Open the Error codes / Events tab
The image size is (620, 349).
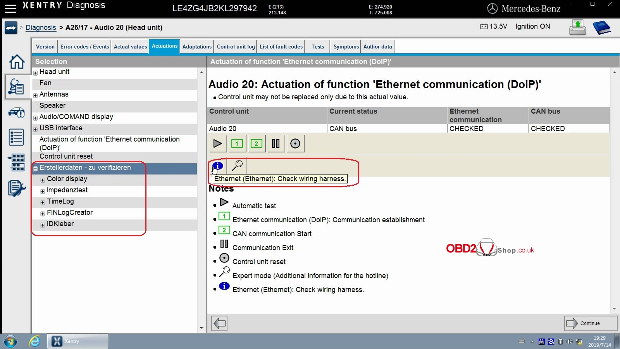click(84, 47)
